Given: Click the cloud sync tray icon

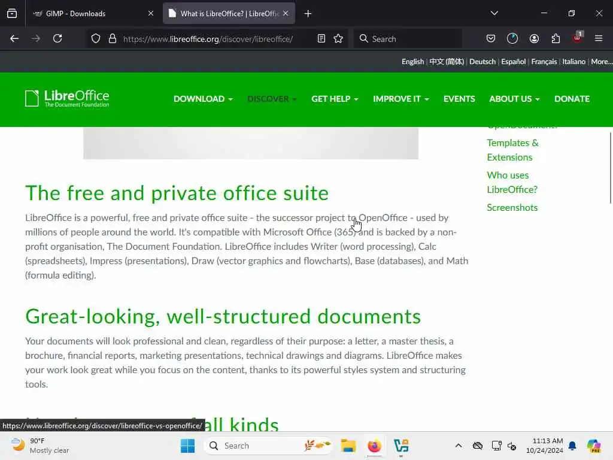Looking at the screenshot, I should (x=477, y=446).
